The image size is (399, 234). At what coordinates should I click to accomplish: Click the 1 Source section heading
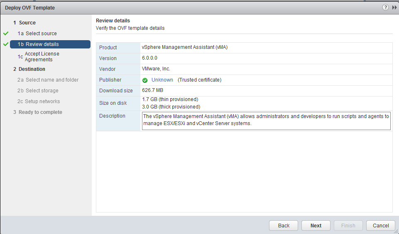click(24, 23)
